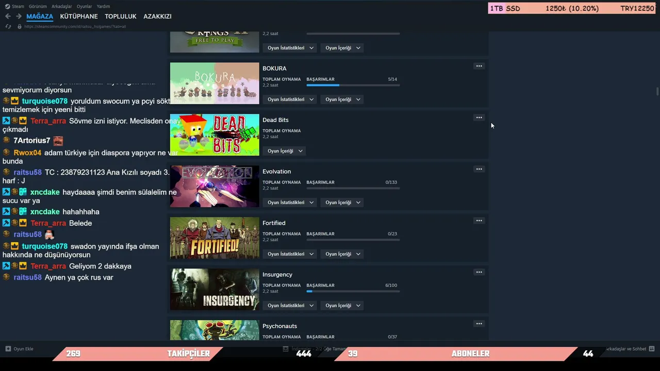660x371 pixels.
Task: Click Fortified achievements progress bar
Action: (353, 240)
